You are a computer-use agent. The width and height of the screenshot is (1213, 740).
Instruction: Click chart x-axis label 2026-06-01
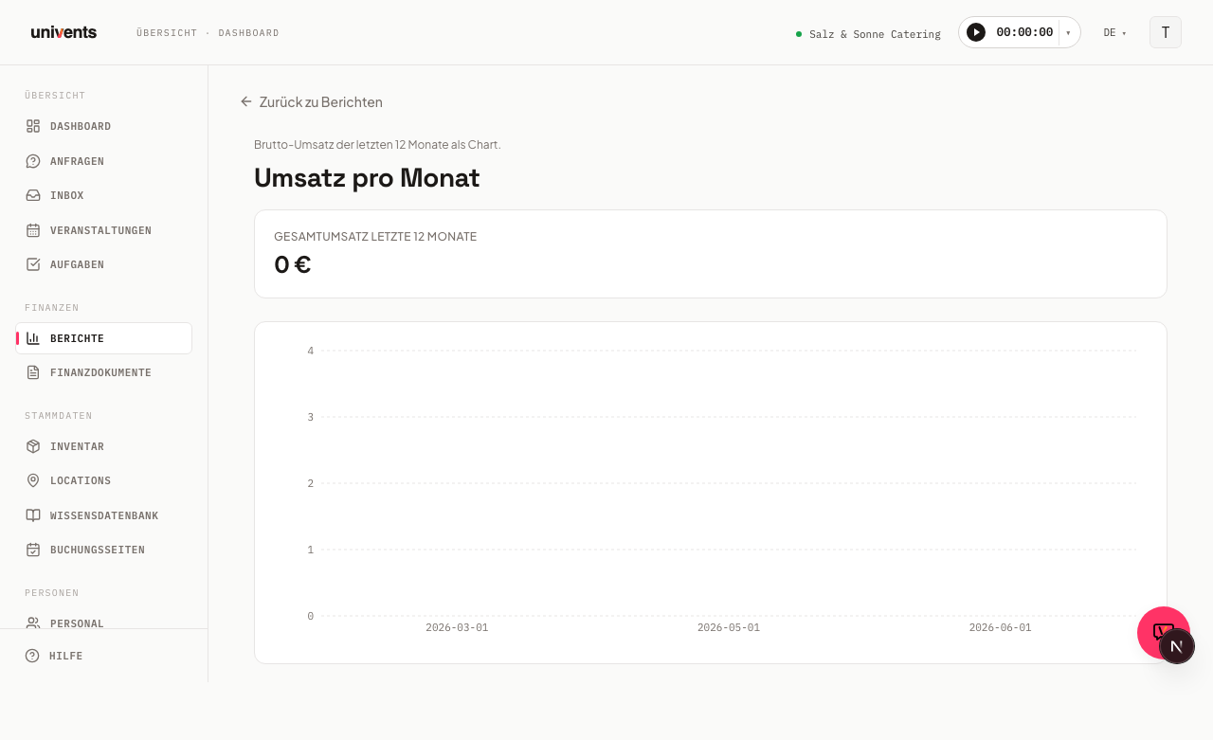point(1000,627)
